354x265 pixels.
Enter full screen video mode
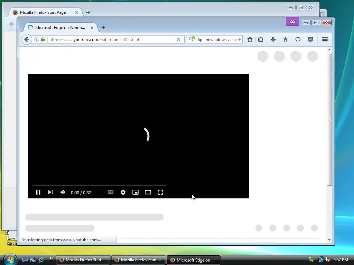pos(160,192)
